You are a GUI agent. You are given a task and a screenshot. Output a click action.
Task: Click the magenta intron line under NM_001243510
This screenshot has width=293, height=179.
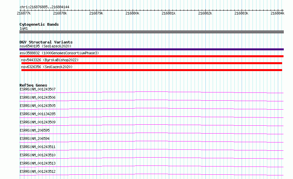(151, 158)
